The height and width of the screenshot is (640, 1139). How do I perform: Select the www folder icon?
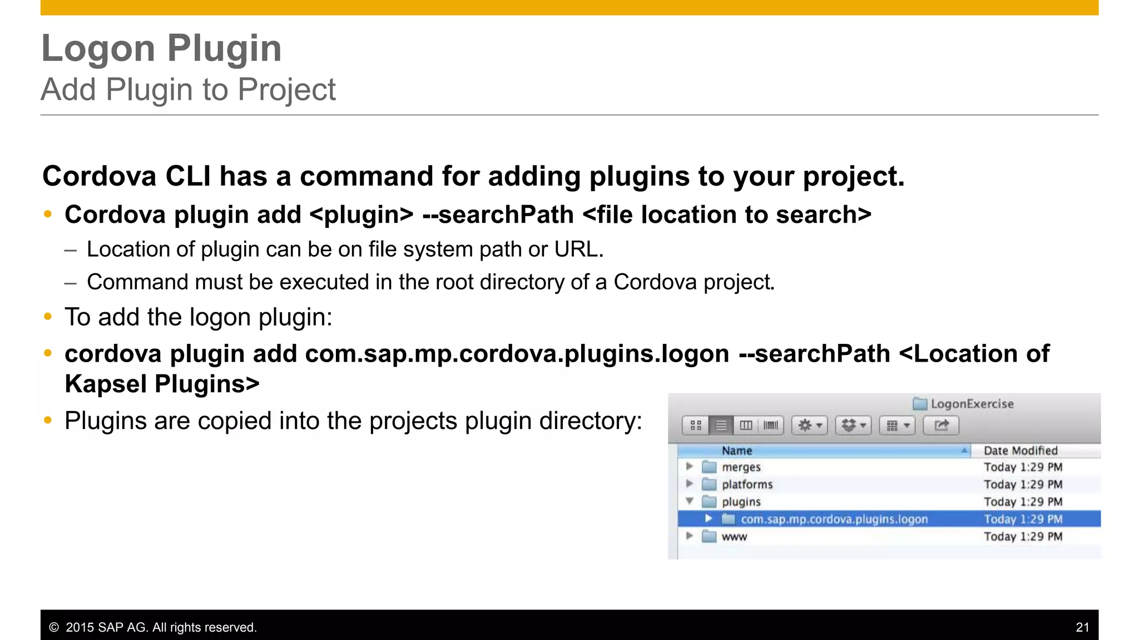click(709, 536)
